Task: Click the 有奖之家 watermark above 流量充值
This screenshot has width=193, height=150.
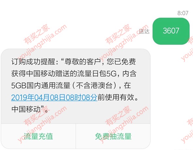Action: pyautogui.click(x=37, y=115)
